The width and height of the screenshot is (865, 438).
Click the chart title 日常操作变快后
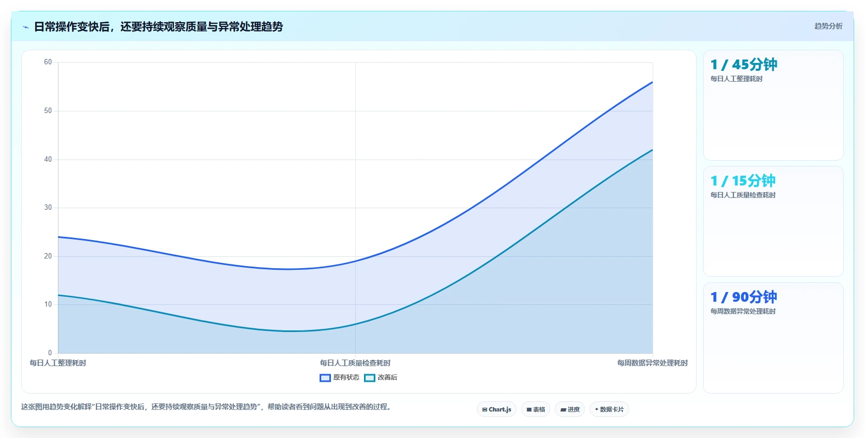pyautogui.click(x=71, y=27)
